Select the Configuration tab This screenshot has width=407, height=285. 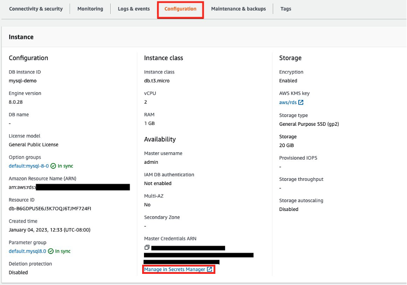(180, 8)
